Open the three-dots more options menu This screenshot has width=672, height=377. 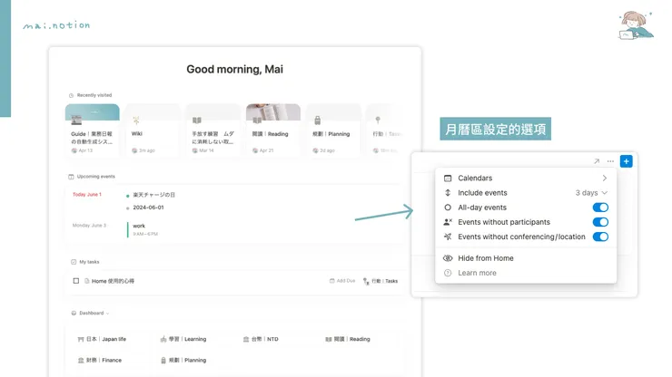click(610, 161)
